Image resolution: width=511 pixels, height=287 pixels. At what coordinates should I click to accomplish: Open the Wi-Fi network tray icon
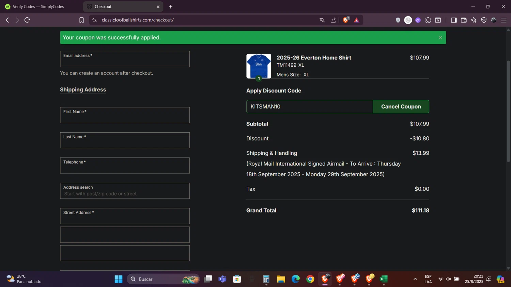coord(440,279)
